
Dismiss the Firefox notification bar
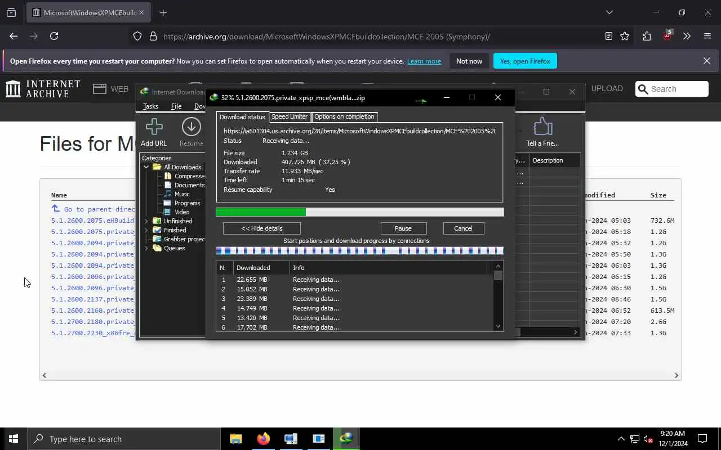[707, 61]
